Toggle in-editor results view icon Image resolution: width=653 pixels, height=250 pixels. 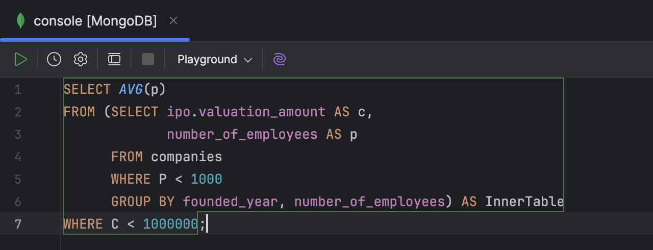[114, 60]
